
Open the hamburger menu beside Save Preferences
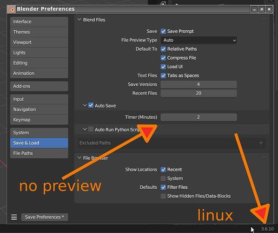click(14, 217)
